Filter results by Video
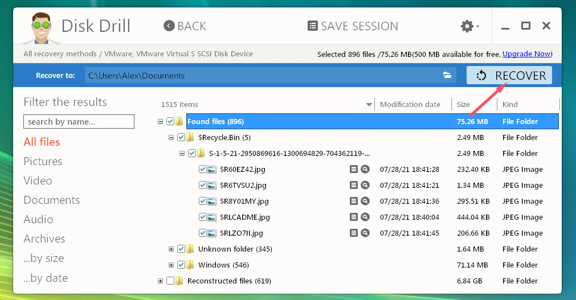Viewport: 576px width, 300px height. tap(38, 180)
